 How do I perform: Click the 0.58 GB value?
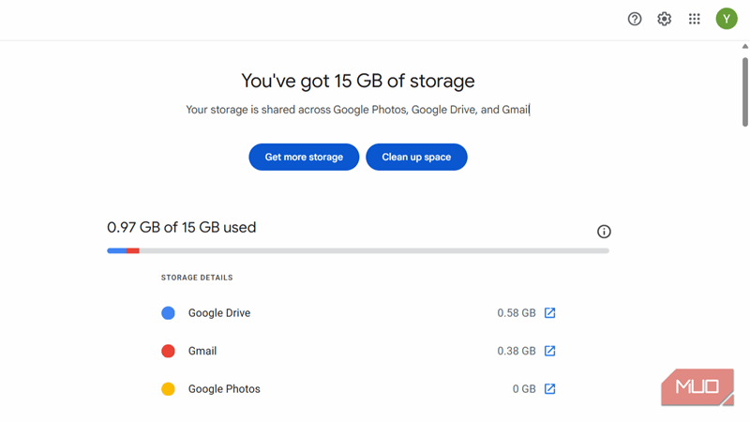(x=517, y=313)
